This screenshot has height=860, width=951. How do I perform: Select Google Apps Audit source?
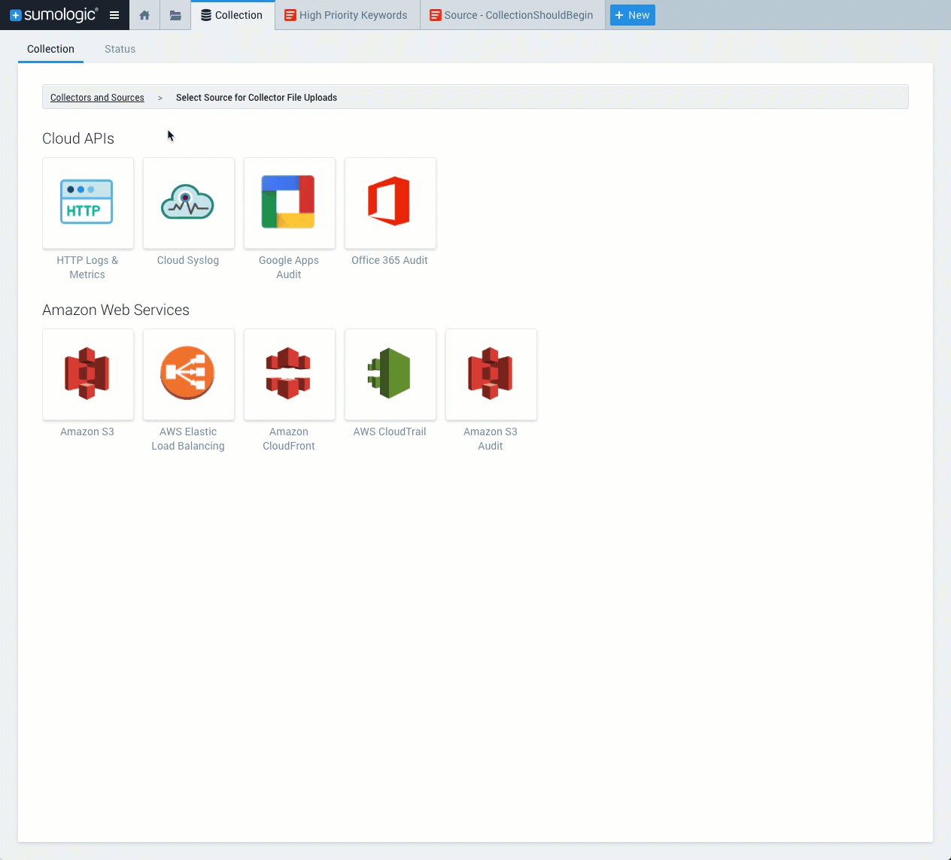click(x=290, y=203)
